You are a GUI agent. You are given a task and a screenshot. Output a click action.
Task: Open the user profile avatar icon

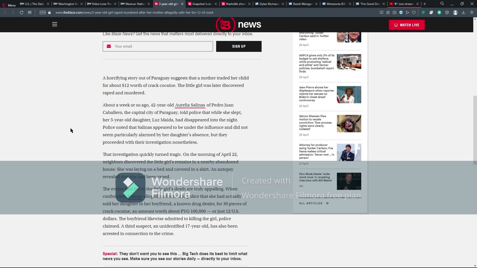pos(455,12)
